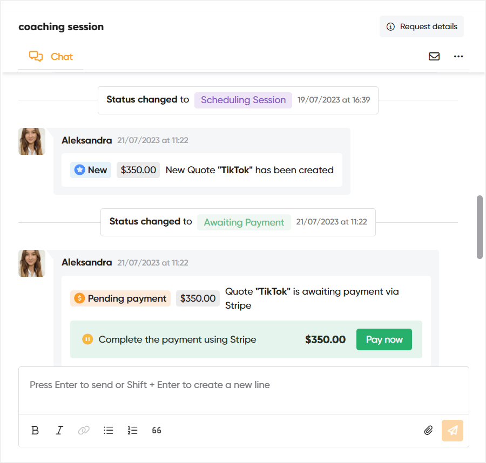Toggle italic formatting
The image size is (486, 463).
click(59, 431)
